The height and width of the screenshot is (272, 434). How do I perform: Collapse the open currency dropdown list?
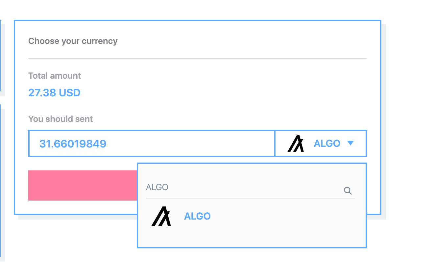tap(350, 143)
